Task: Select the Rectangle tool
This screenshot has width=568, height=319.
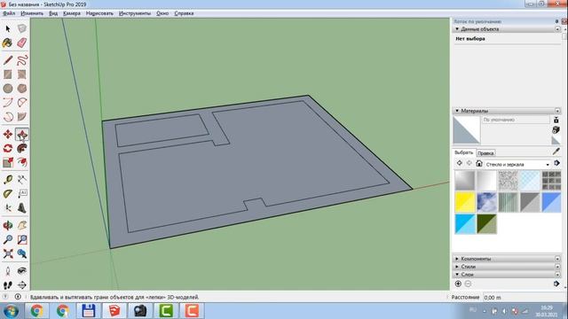Action: coord(8,74)
